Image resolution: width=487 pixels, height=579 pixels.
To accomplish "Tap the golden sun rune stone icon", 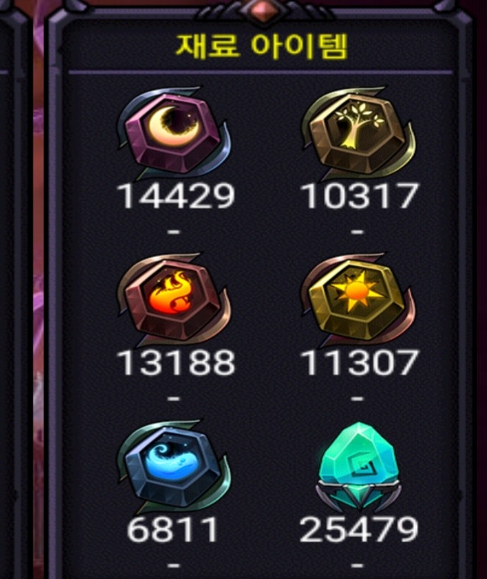I will [358, 300].
